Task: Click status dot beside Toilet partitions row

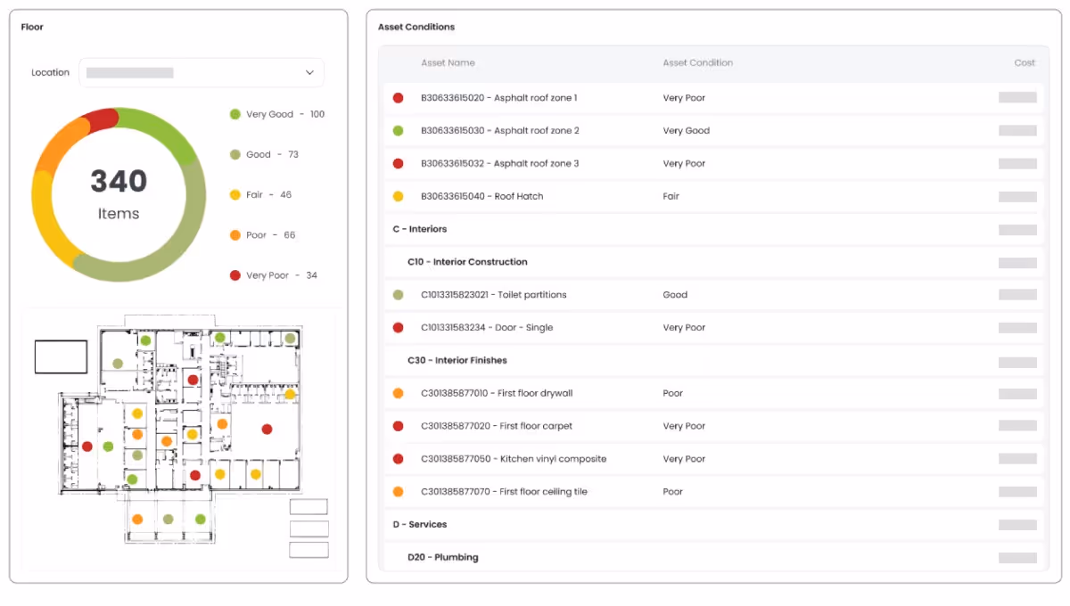Action: coord(398,295)
